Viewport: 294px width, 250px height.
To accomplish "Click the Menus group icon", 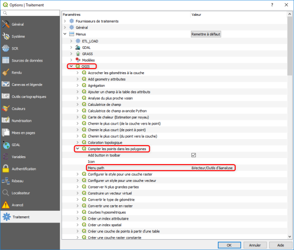I will (71, 34).
